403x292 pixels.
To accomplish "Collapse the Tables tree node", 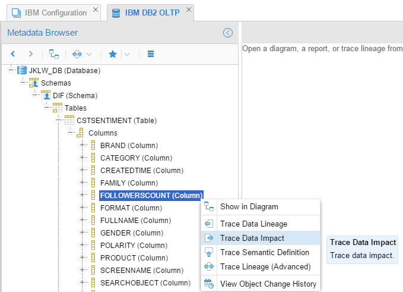I will (x=46, y=107).
